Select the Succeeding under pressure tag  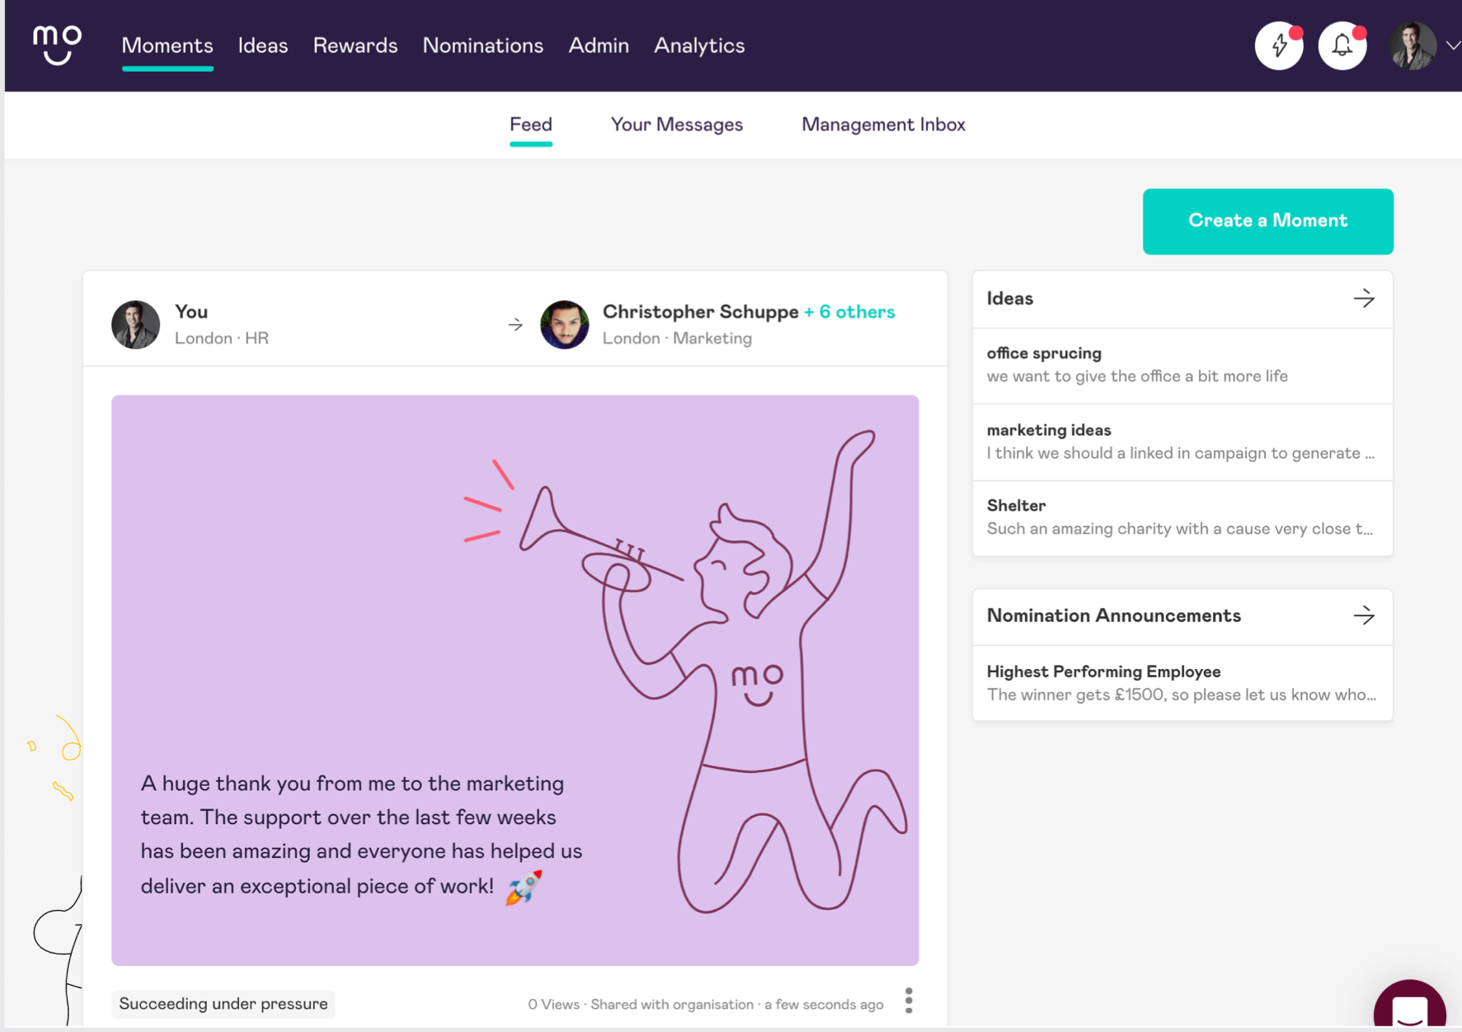point(222,1003)
